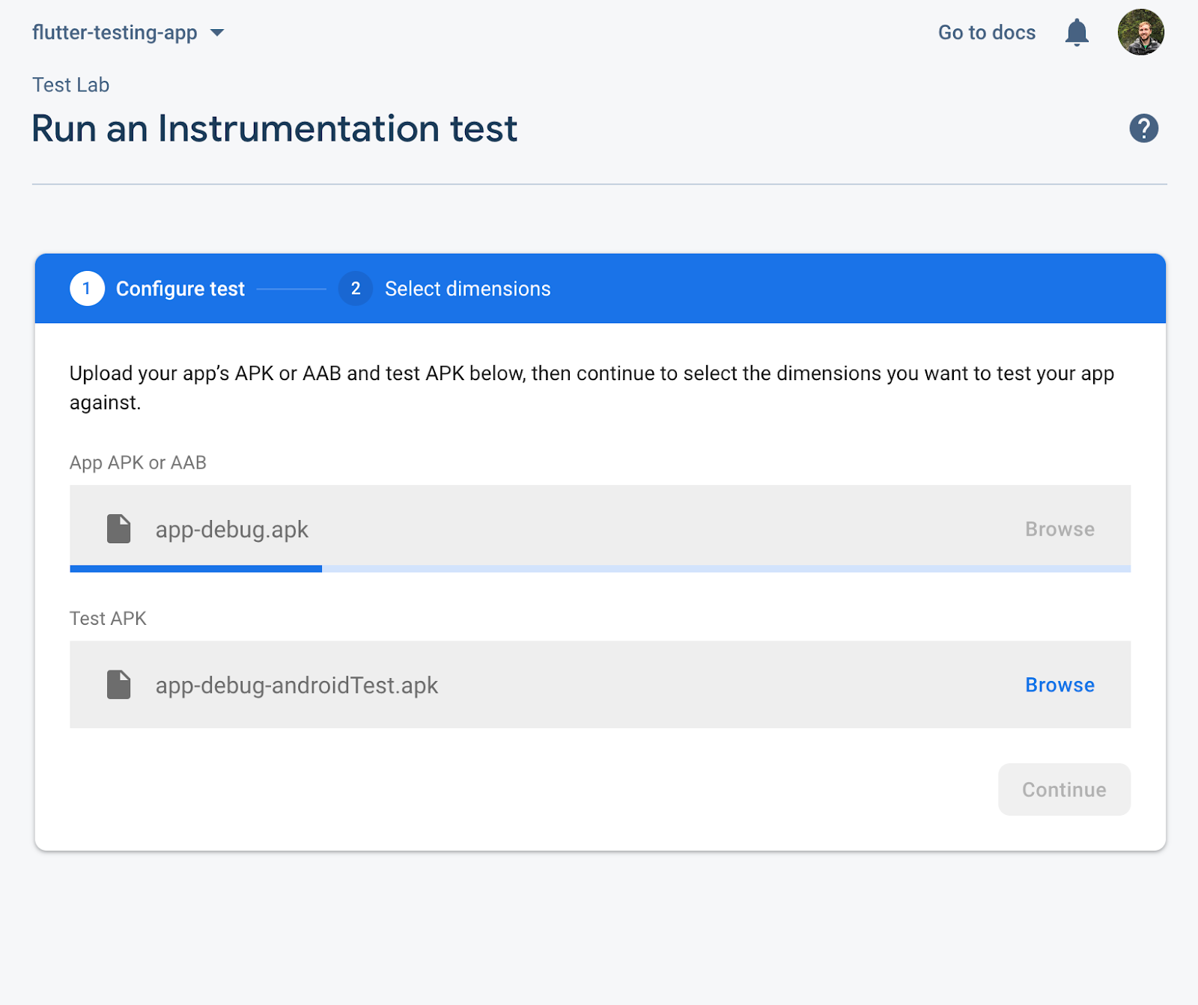Open the help question mark icon
This screenshot has height=1005, width=1198.
pyautogui.click(x=1143, y=129)
